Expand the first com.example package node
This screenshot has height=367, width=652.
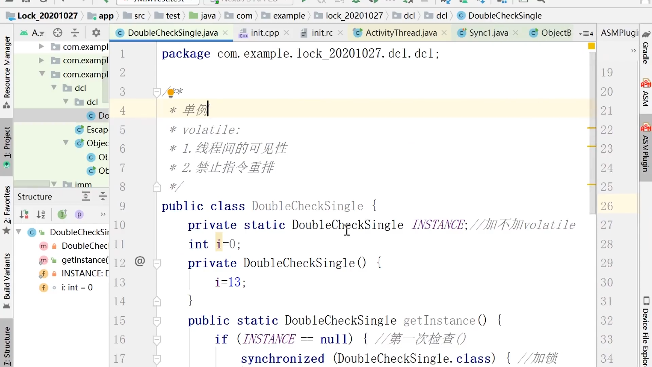(41, 47)
